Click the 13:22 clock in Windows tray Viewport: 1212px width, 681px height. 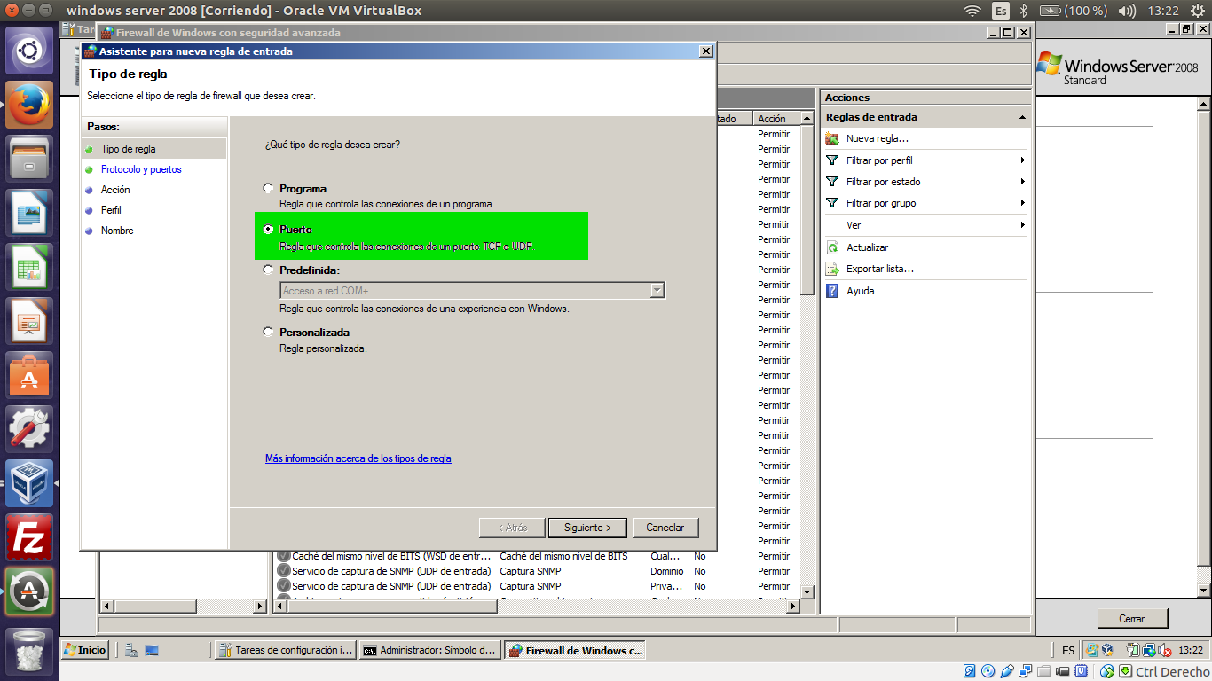tap(1191, 650)
